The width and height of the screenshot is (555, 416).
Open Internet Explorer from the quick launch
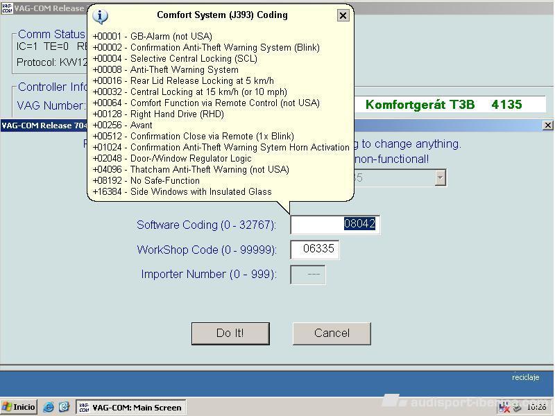(x=48, y=407)
